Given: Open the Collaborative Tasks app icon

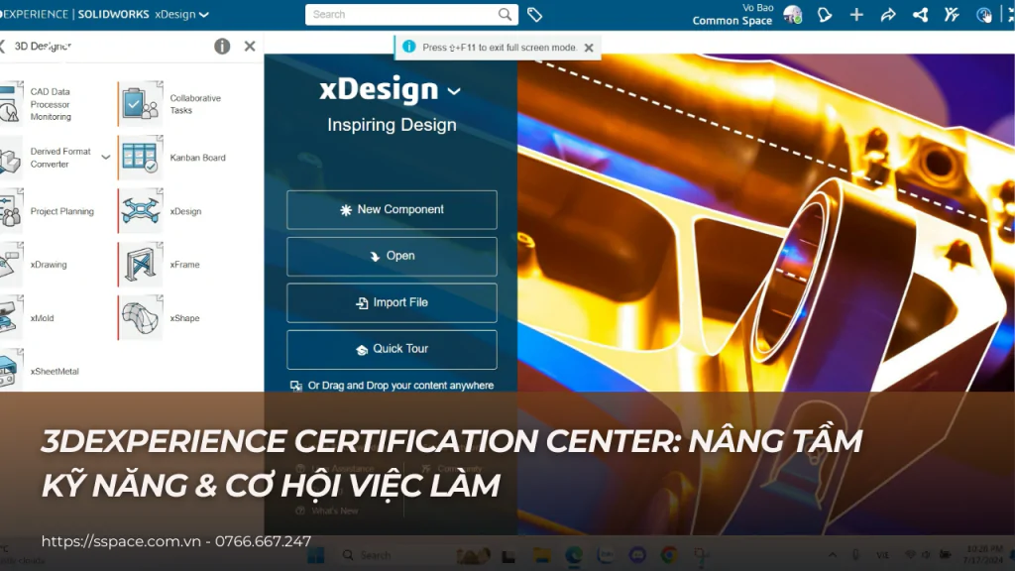Looking at the screenshot, I should [x=140, y=103].
